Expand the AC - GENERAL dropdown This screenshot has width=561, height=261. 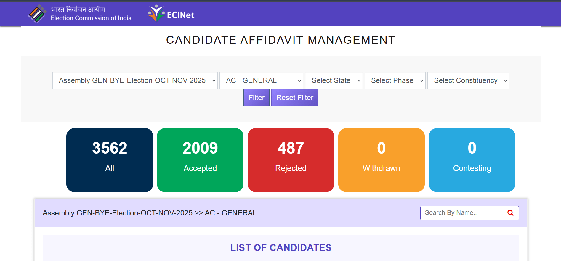coord(261,80)
